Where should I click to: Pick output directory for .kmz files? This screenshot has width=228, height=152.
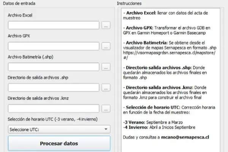pos(106,109)
